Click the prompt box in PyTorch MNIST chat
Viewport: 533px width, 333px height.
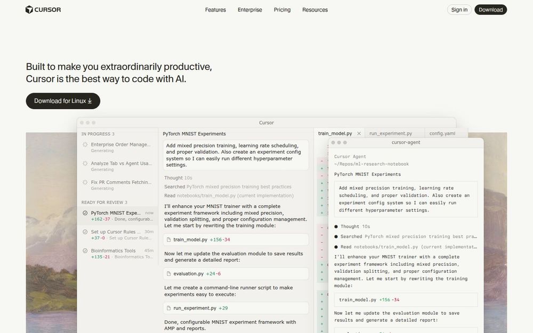point(236,155)
